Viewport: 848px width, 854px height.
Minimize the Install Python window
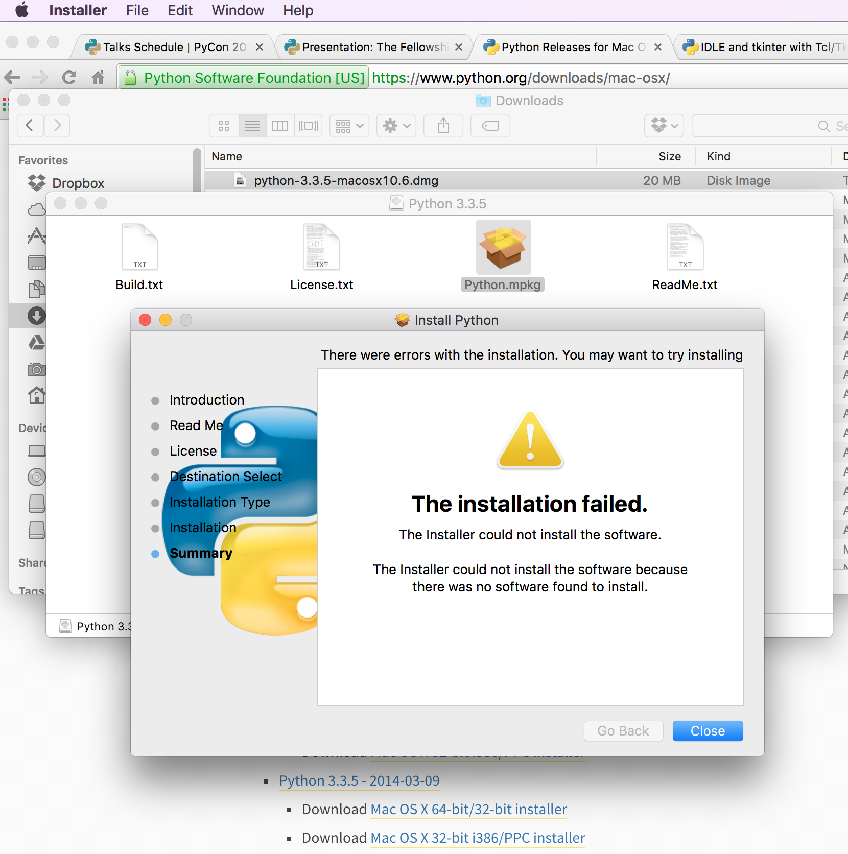point(166,320)
